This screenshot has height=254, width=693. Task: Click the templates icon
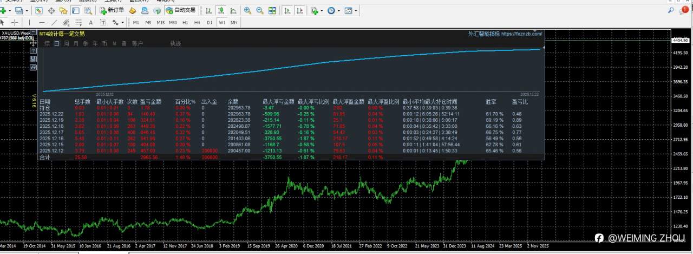[348, 10]
